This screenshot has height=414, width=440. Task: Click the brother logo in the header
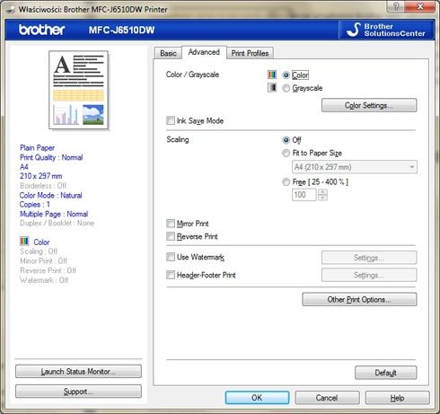point(42,30)
